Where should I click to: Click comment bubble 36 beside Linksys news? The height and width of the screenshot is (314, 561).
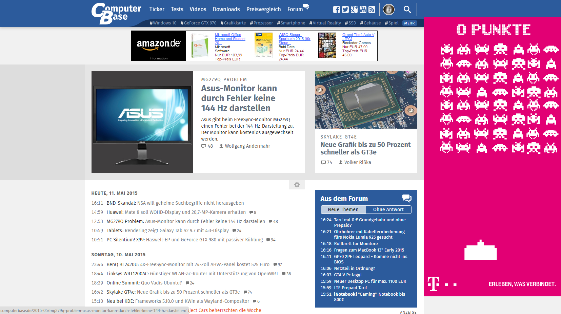click(x=286, y=274)
